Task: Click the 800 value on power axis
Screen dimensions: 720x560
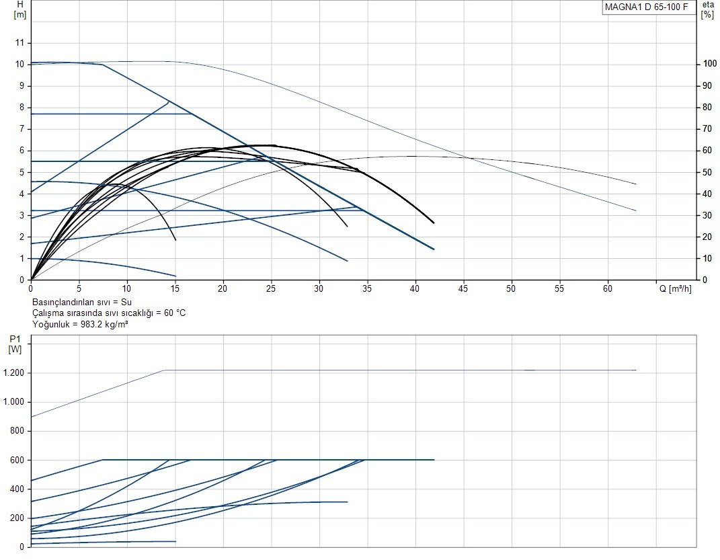Action: [17, 431]
